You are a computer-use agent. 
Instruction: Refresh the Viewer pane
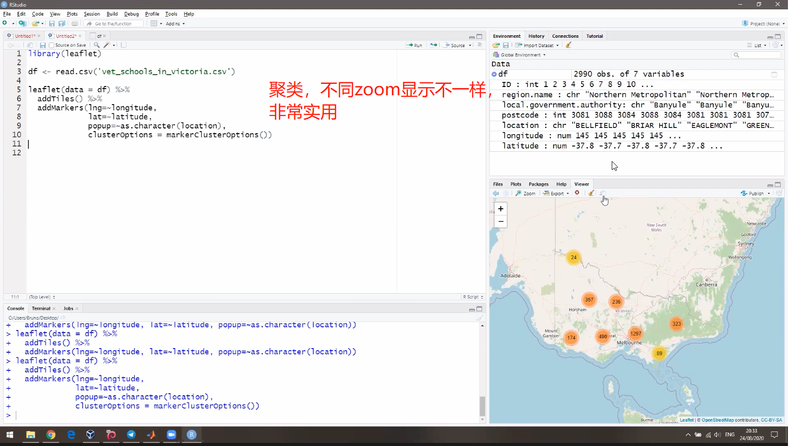779,193
